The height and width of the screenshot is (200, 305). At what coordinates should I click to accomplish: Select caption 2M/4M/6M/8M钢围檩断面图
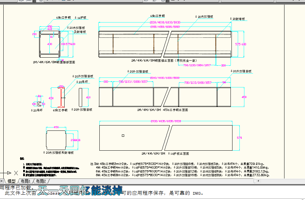pyautogui.click(x=54, y=62)
